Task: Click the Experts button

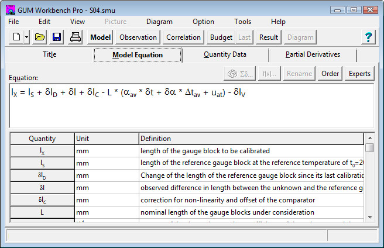Action: click(359, 74)
